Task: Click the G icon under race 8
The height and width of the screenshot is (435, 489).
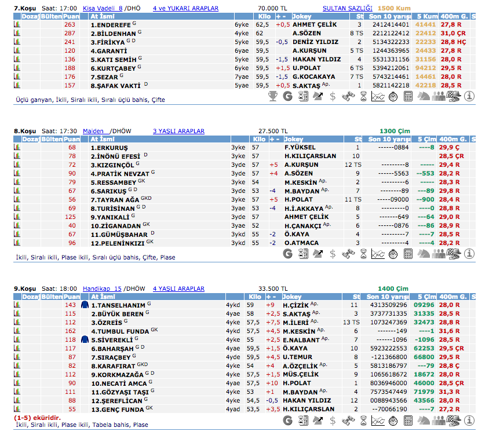Action: [x=288, y=254]
